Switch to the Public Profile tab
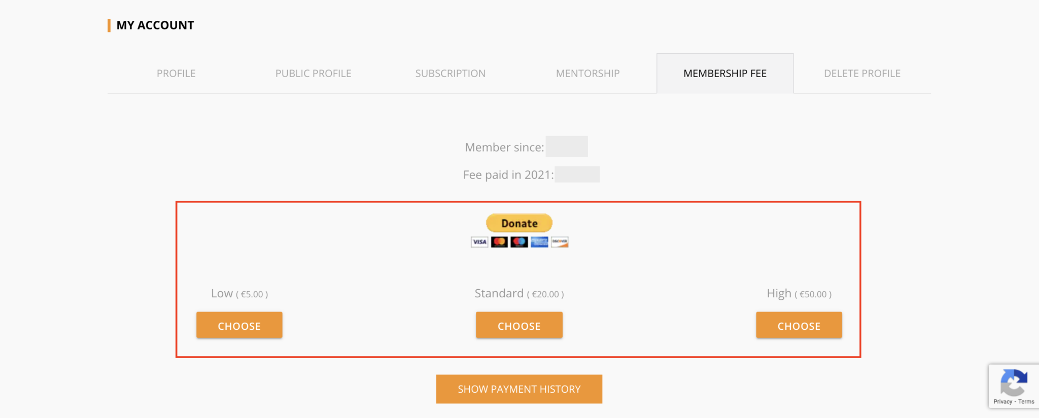1039x418 pixels. pos(313,74)
